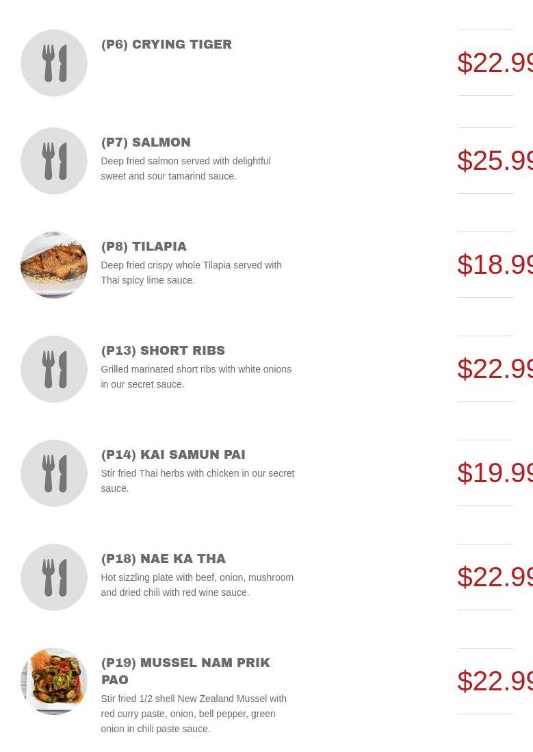The image size is (533, 752).
Task: Click the Kai Samun Pai placeholder icon
Action: (54, 473)
